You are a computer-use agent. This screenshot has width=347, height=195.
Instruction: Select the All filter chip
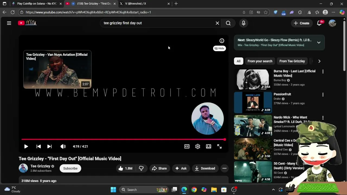(239, 61)
